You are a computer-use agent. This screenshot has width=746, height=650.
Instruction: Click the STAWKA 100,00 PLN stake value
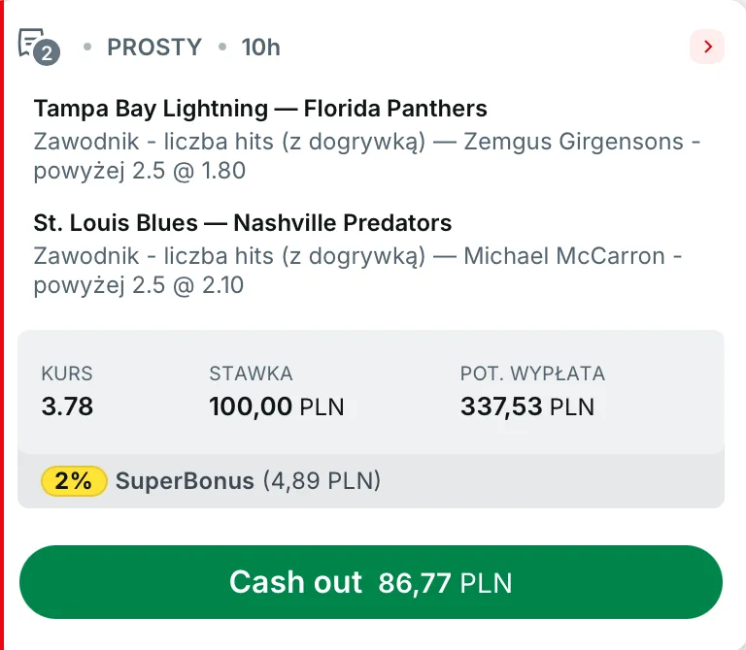[277, 406]
